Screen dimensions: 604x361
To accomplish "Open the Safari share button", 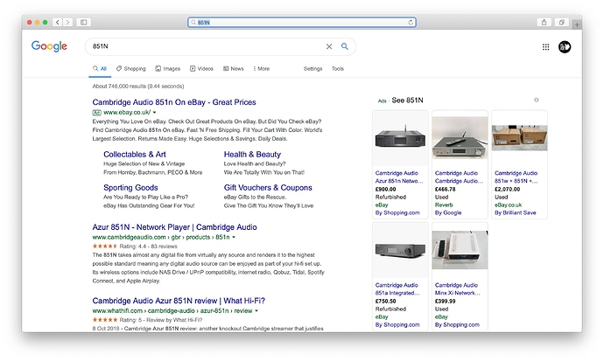I will (544, 23).
